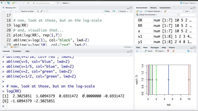Select the y1 variable row
The image size is (198, 111).
(x=166, y=42)
